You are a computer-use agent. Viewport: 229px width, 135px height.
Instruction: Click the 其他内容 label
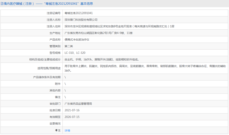(x=55, y=91)
